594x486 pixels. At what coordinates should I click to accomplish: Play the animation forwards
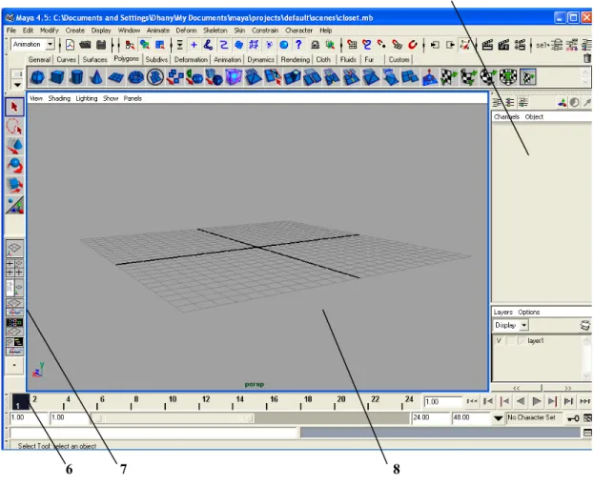537,401
